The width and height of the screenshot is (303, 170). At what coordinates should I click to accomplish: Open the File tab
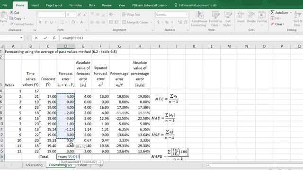click(5, 5)
